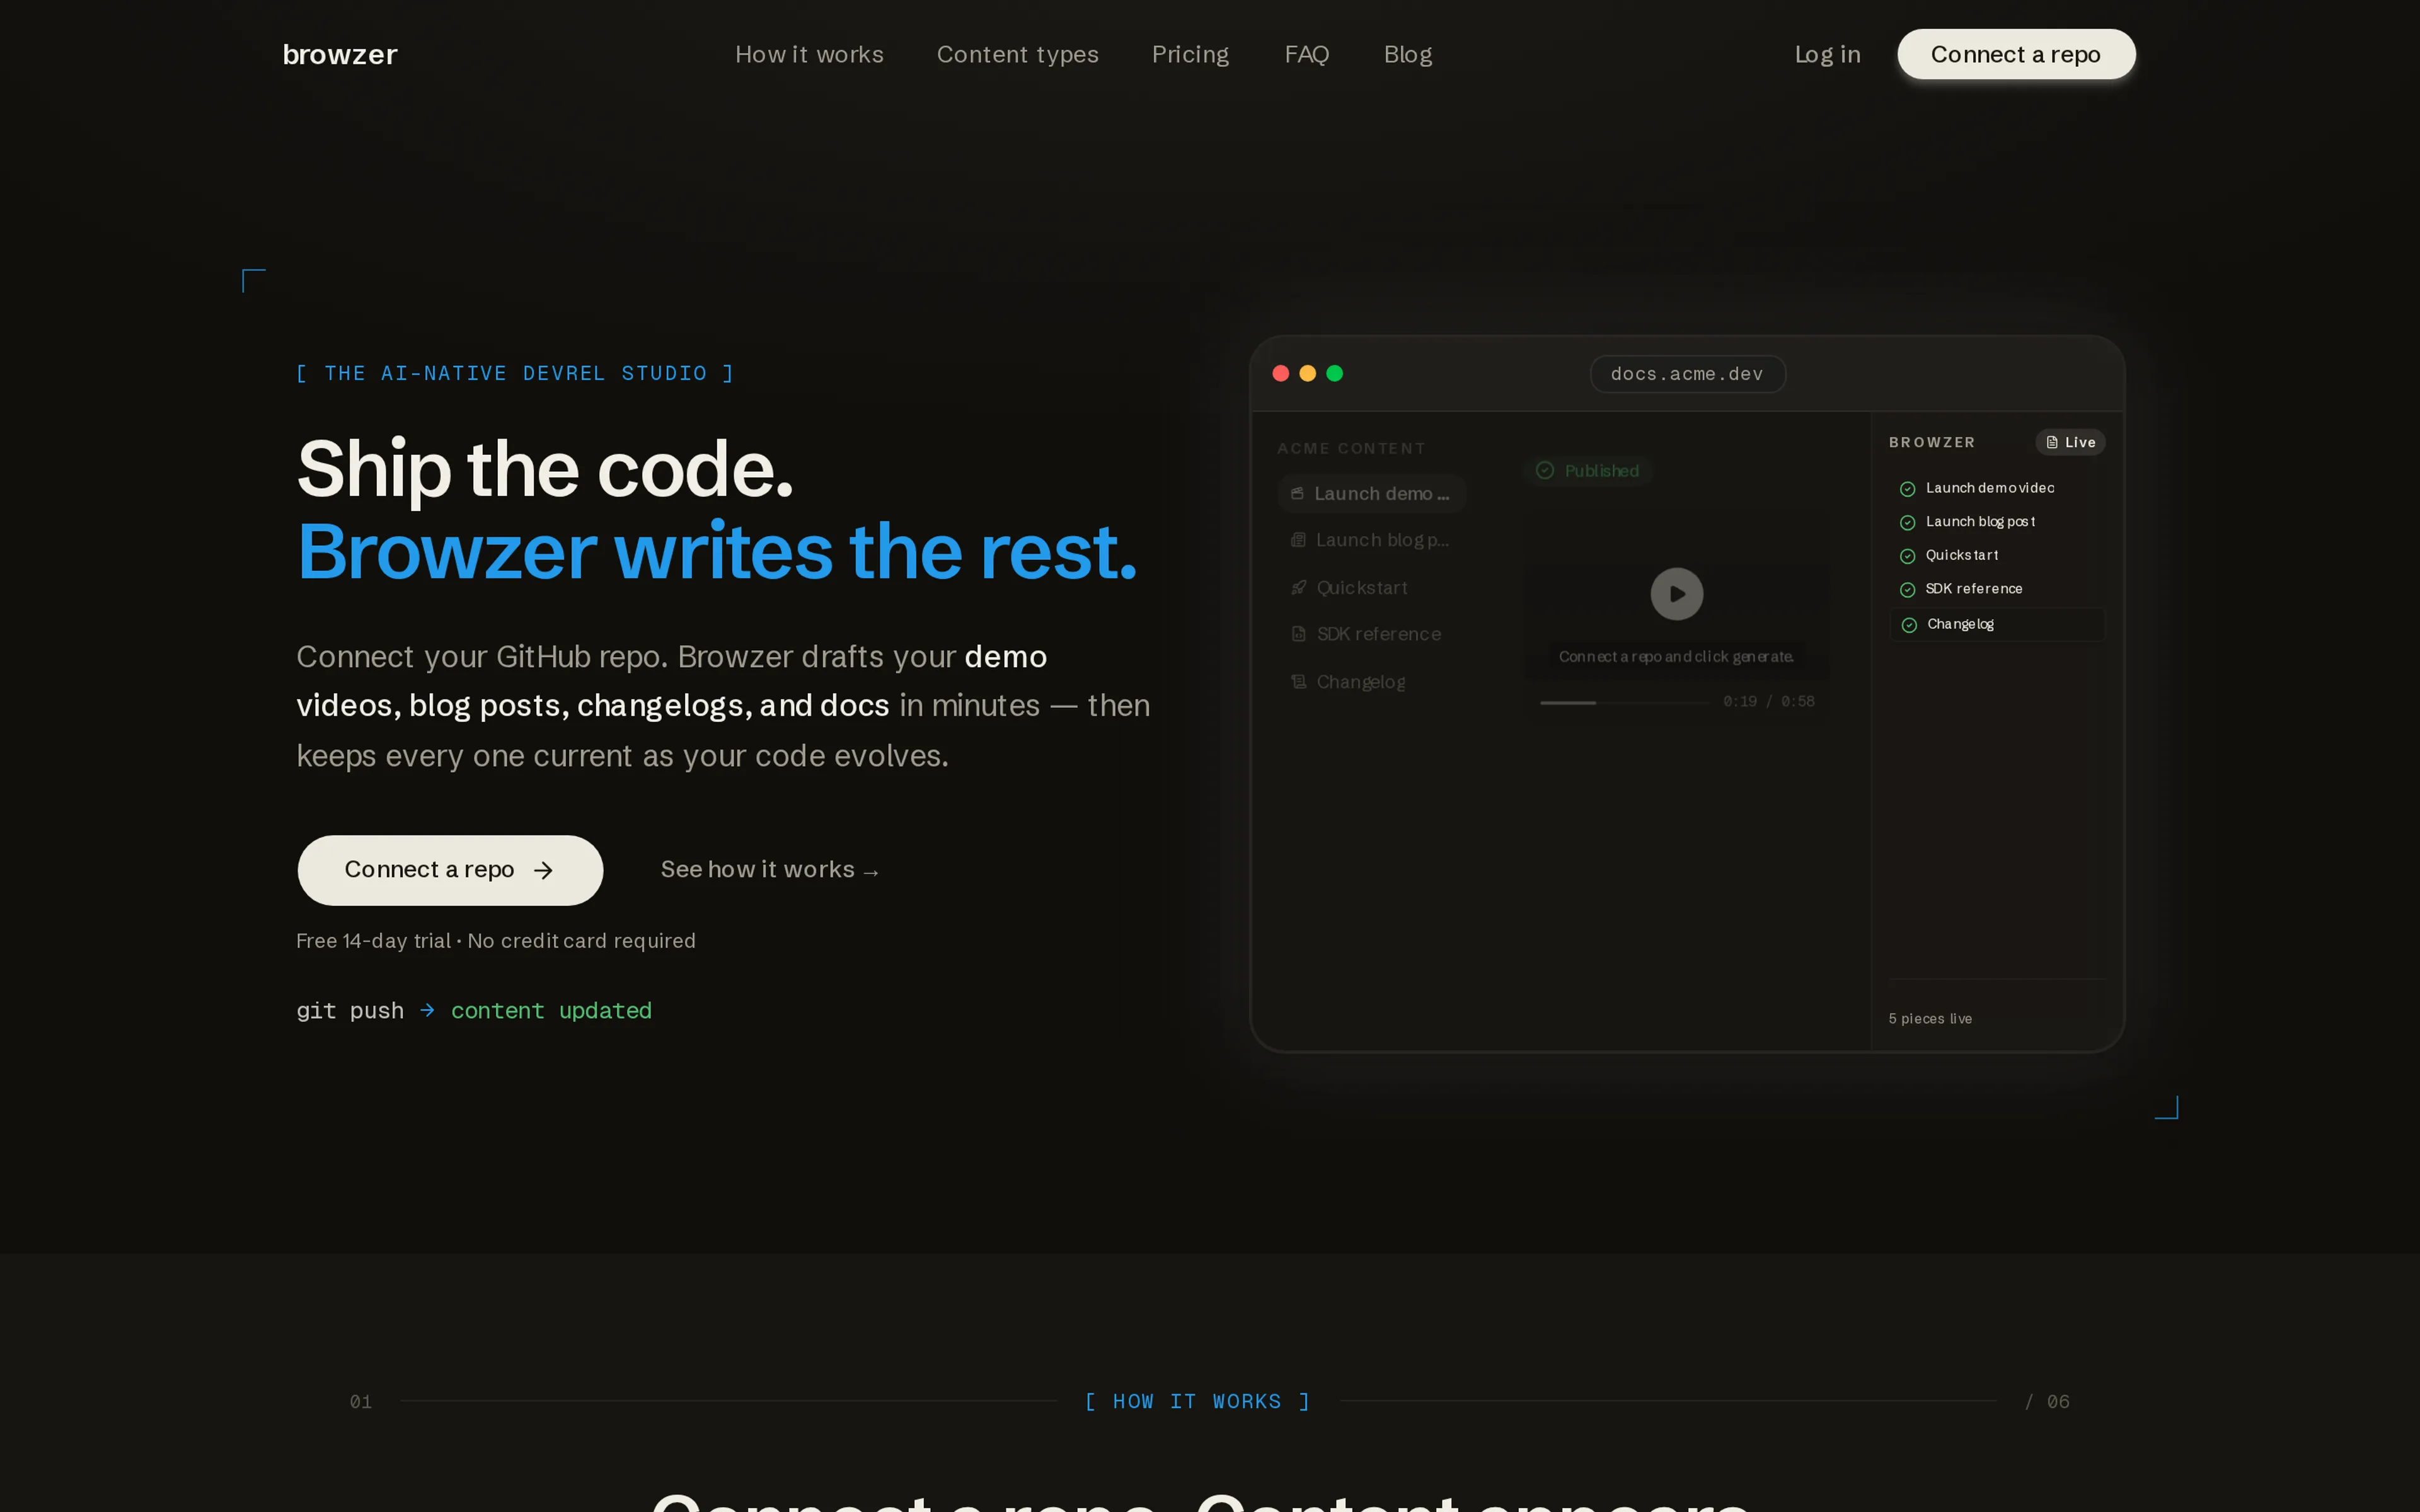Click check icon next to Launch demo video
Screen dimensions: 2420x1512
point(1907,489)
